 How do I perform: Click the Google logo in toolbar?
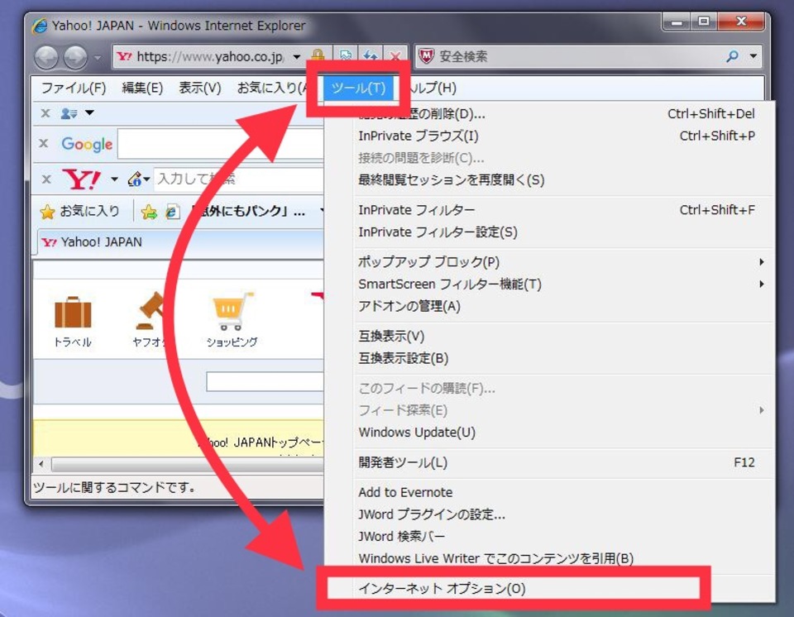tap(87, 145)
